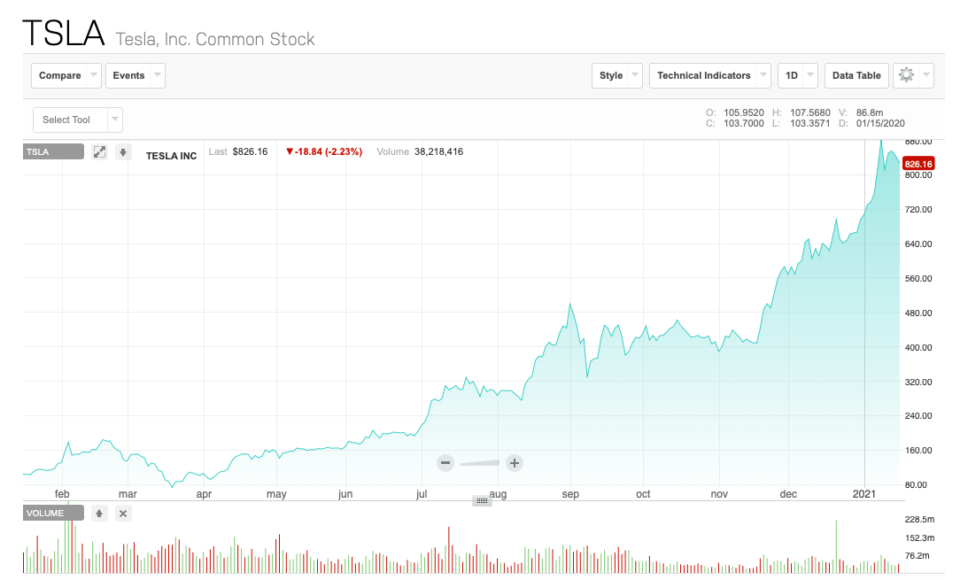Click the zoom out minus button
The height and width of the screenshot is (580, 968).
pyautogui.click(x=445, y=462)
